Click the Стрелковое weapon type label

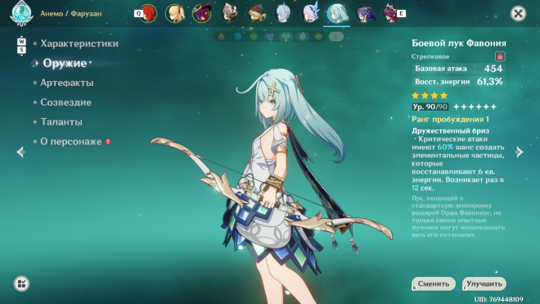click(430, 57)
